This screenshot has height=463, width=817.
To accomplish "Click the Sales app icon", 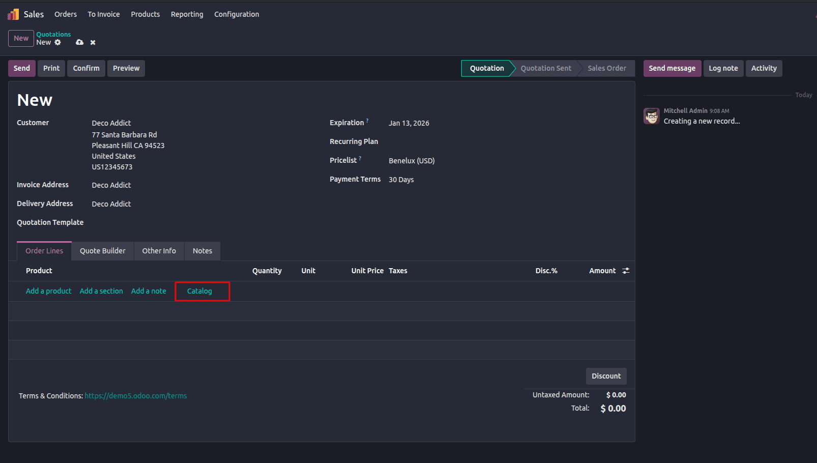I will coord(12,14).
